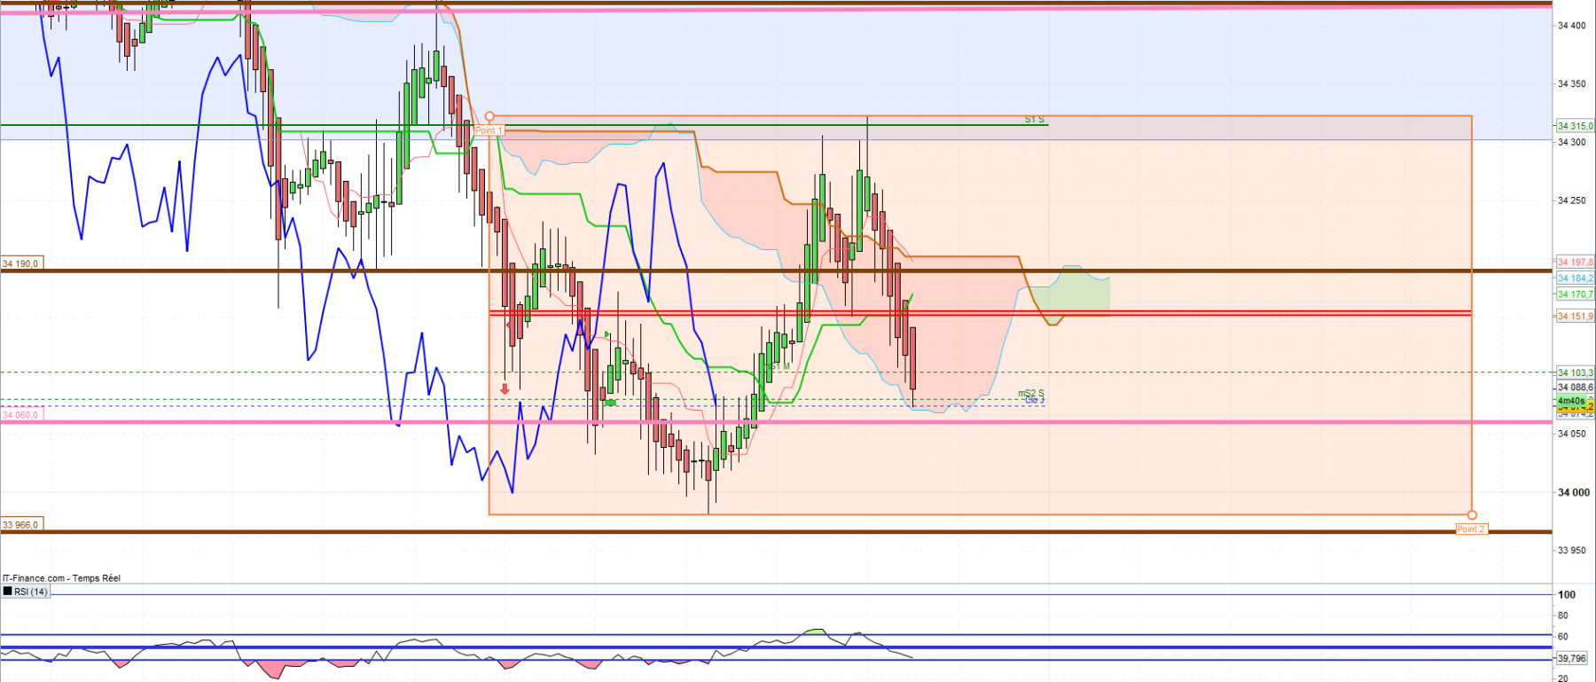
Task: Select the Point 1 label tag
Action: pos(489,129)
